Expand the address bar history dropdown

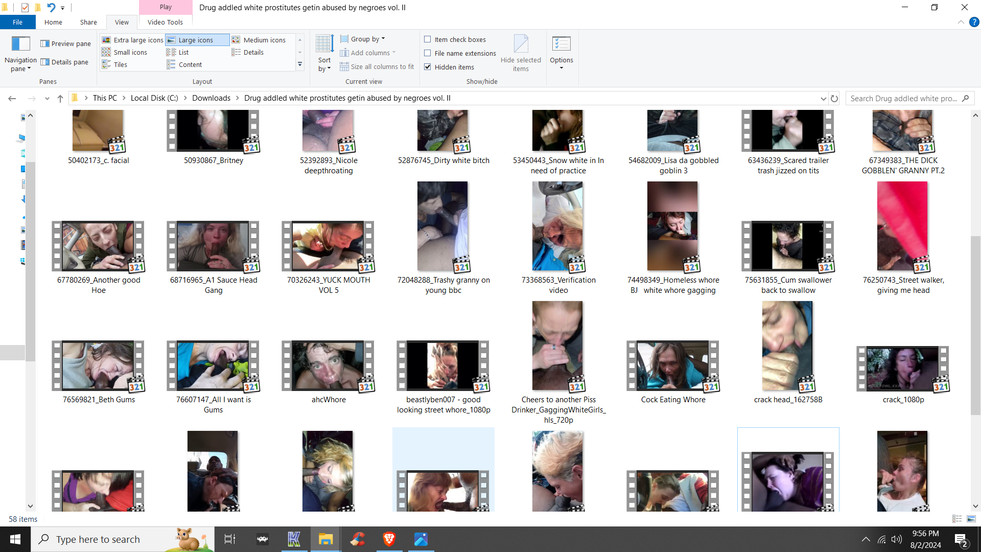[823, 98]
